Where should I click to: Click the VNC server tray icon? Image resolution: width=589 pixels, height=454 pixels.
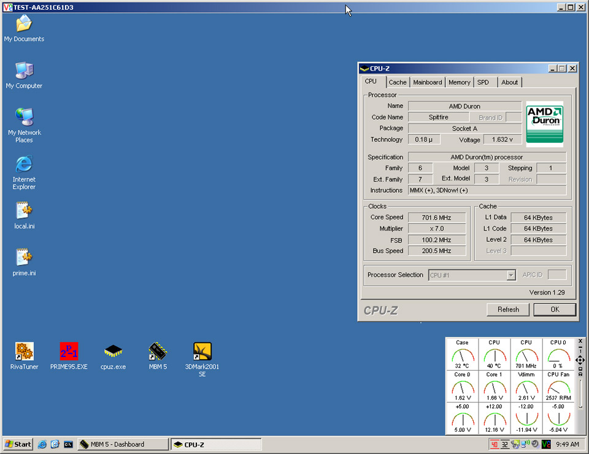pyautogui.click(x=546, y=445)
